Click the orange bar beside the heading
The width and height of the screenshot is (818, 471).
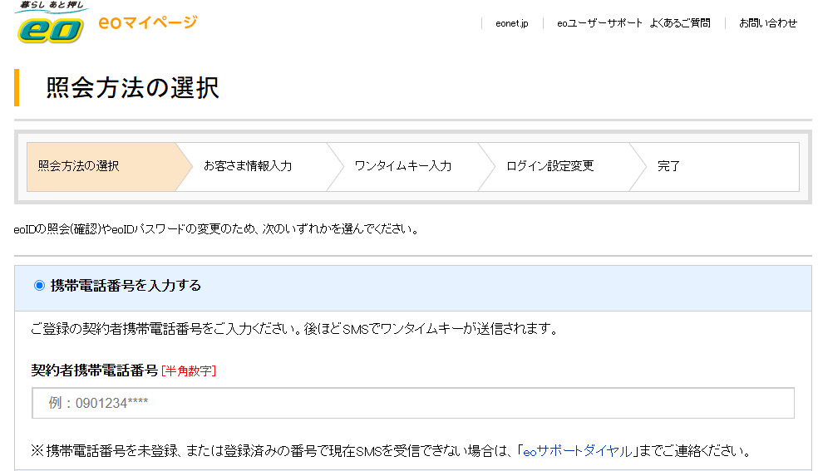(x=17, y=88)
